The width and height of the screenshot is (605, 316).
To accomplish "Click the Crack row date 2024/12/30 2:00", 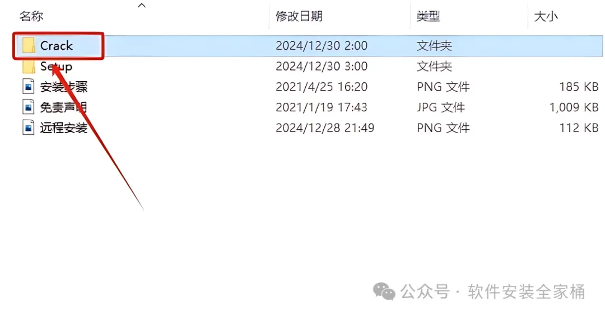I will click(x=322, y=46).
